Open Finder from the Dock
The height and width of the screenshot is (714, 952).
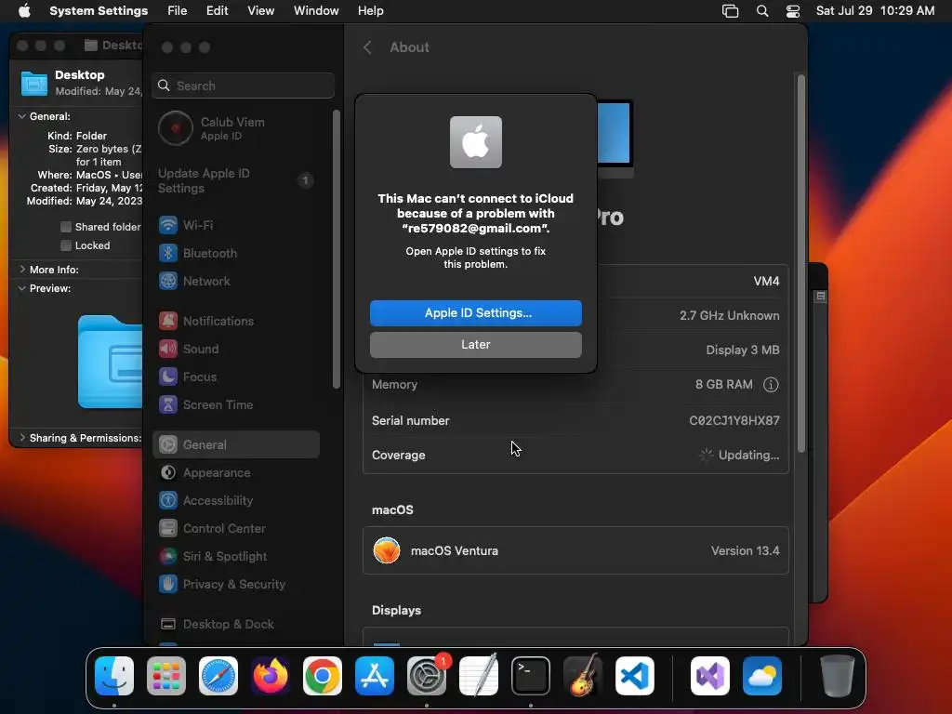pyautogui.click(x=114, y=676)
